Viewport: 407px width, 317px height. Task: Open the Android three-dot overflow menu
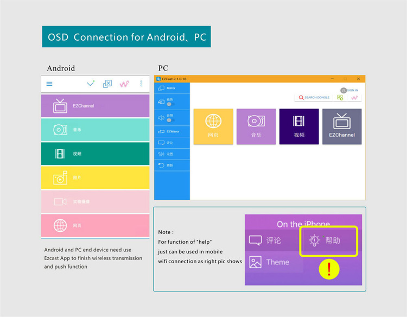pos(141,84)
